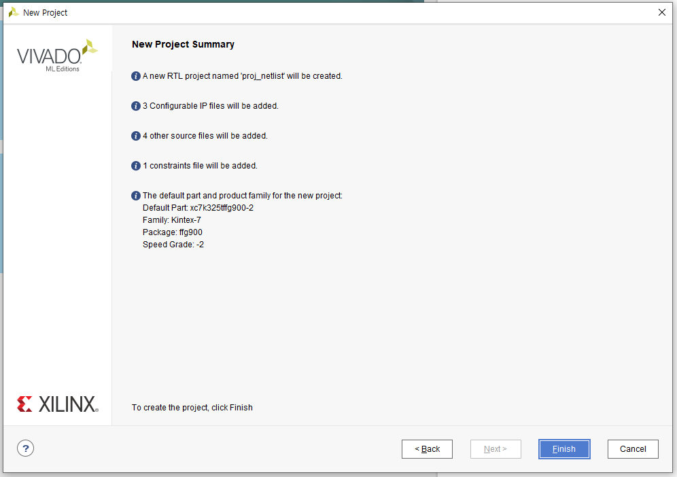
Task: Click info icon beside RTL project line
Action: pos(135,76)
